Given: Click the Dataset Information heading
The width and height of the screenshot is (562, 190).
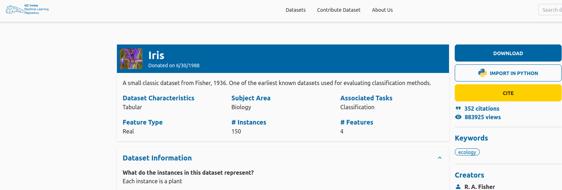Looking at the screenshot, I should pyautogui.click(x=157, y=158).
